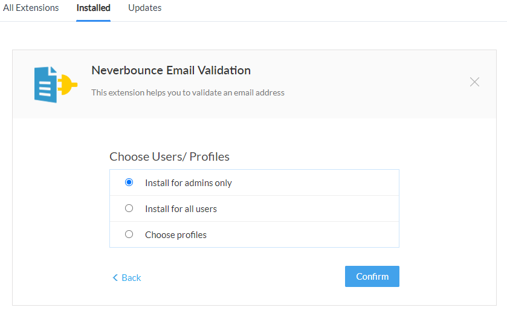The height and width of the screenshot is (319, 507).
Task: Click the 'Choose profiles' label text
Action: 175,235
